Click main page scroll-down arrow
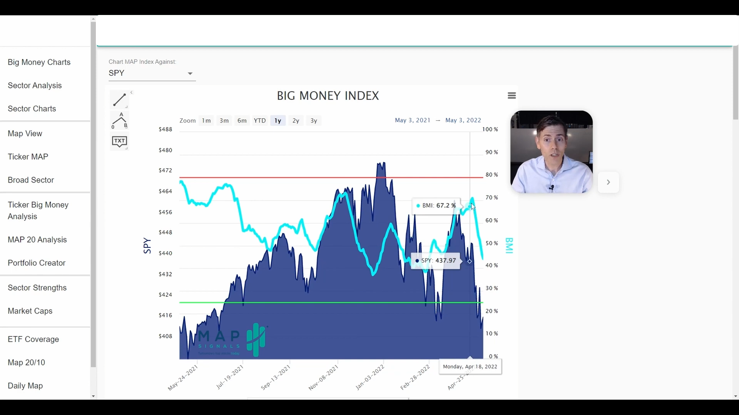The height and width of the screenshot is (415, 739). pyautogui.click(x=736, y=397)
